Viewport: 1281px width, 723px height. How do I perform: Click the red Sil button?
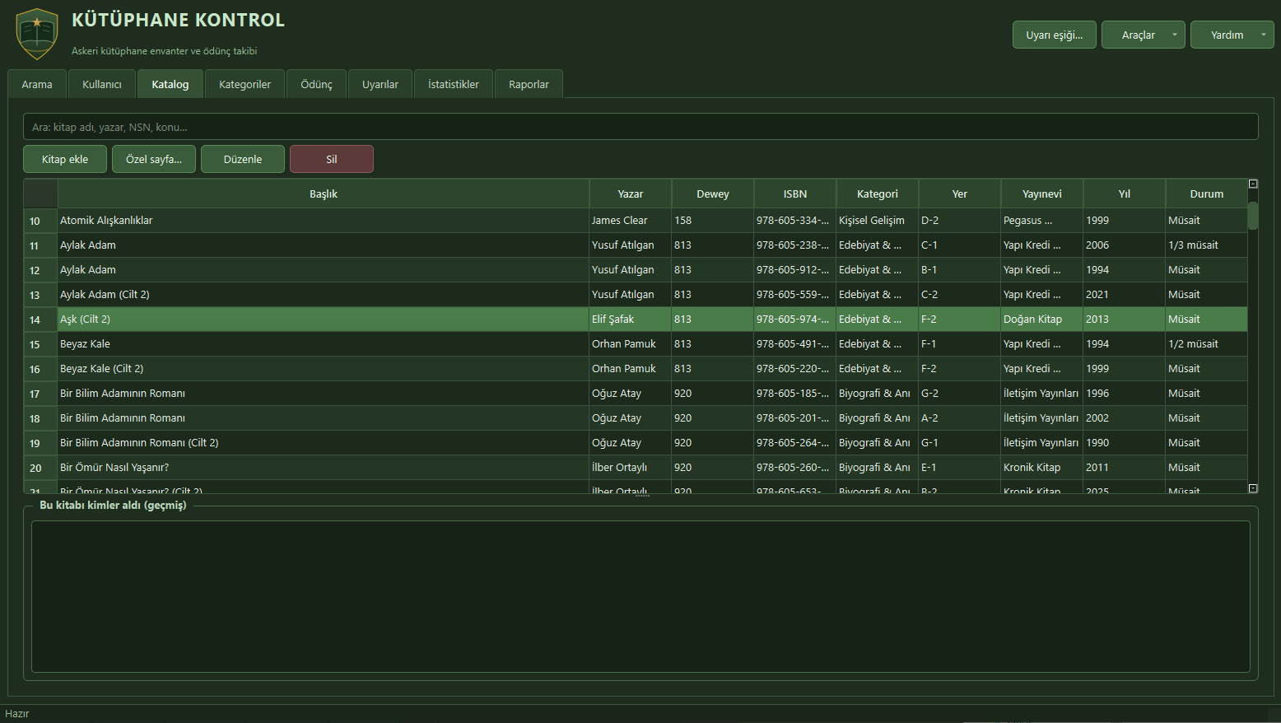pyautogui.click(x=332, y=159)
